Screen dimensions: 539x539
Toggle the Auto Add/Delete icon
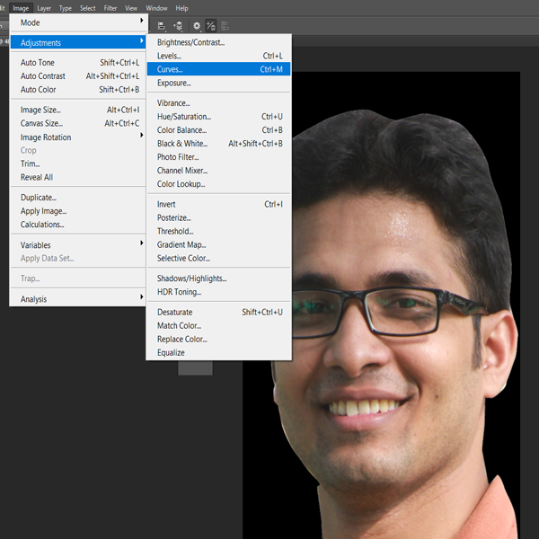pyautogui.click(x=211, y=26)
